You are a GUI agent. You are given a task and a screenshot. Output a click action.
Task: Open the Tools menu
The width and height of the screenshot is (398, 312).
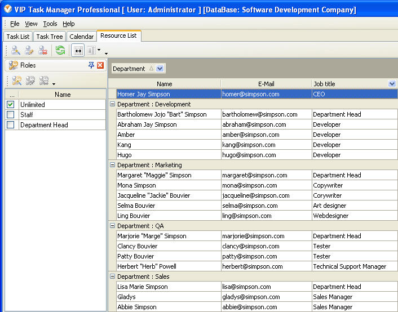[x=50, y=24]
